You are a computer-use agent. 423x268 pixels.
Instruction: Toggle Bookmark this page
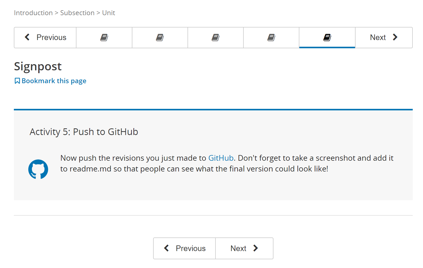[54, 81]
